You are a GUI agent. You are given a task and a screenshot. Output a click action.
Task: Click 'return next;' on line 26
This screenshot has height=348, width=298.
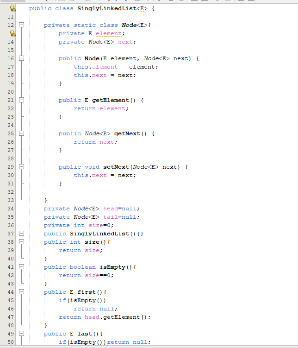click(x=95, y=142)
